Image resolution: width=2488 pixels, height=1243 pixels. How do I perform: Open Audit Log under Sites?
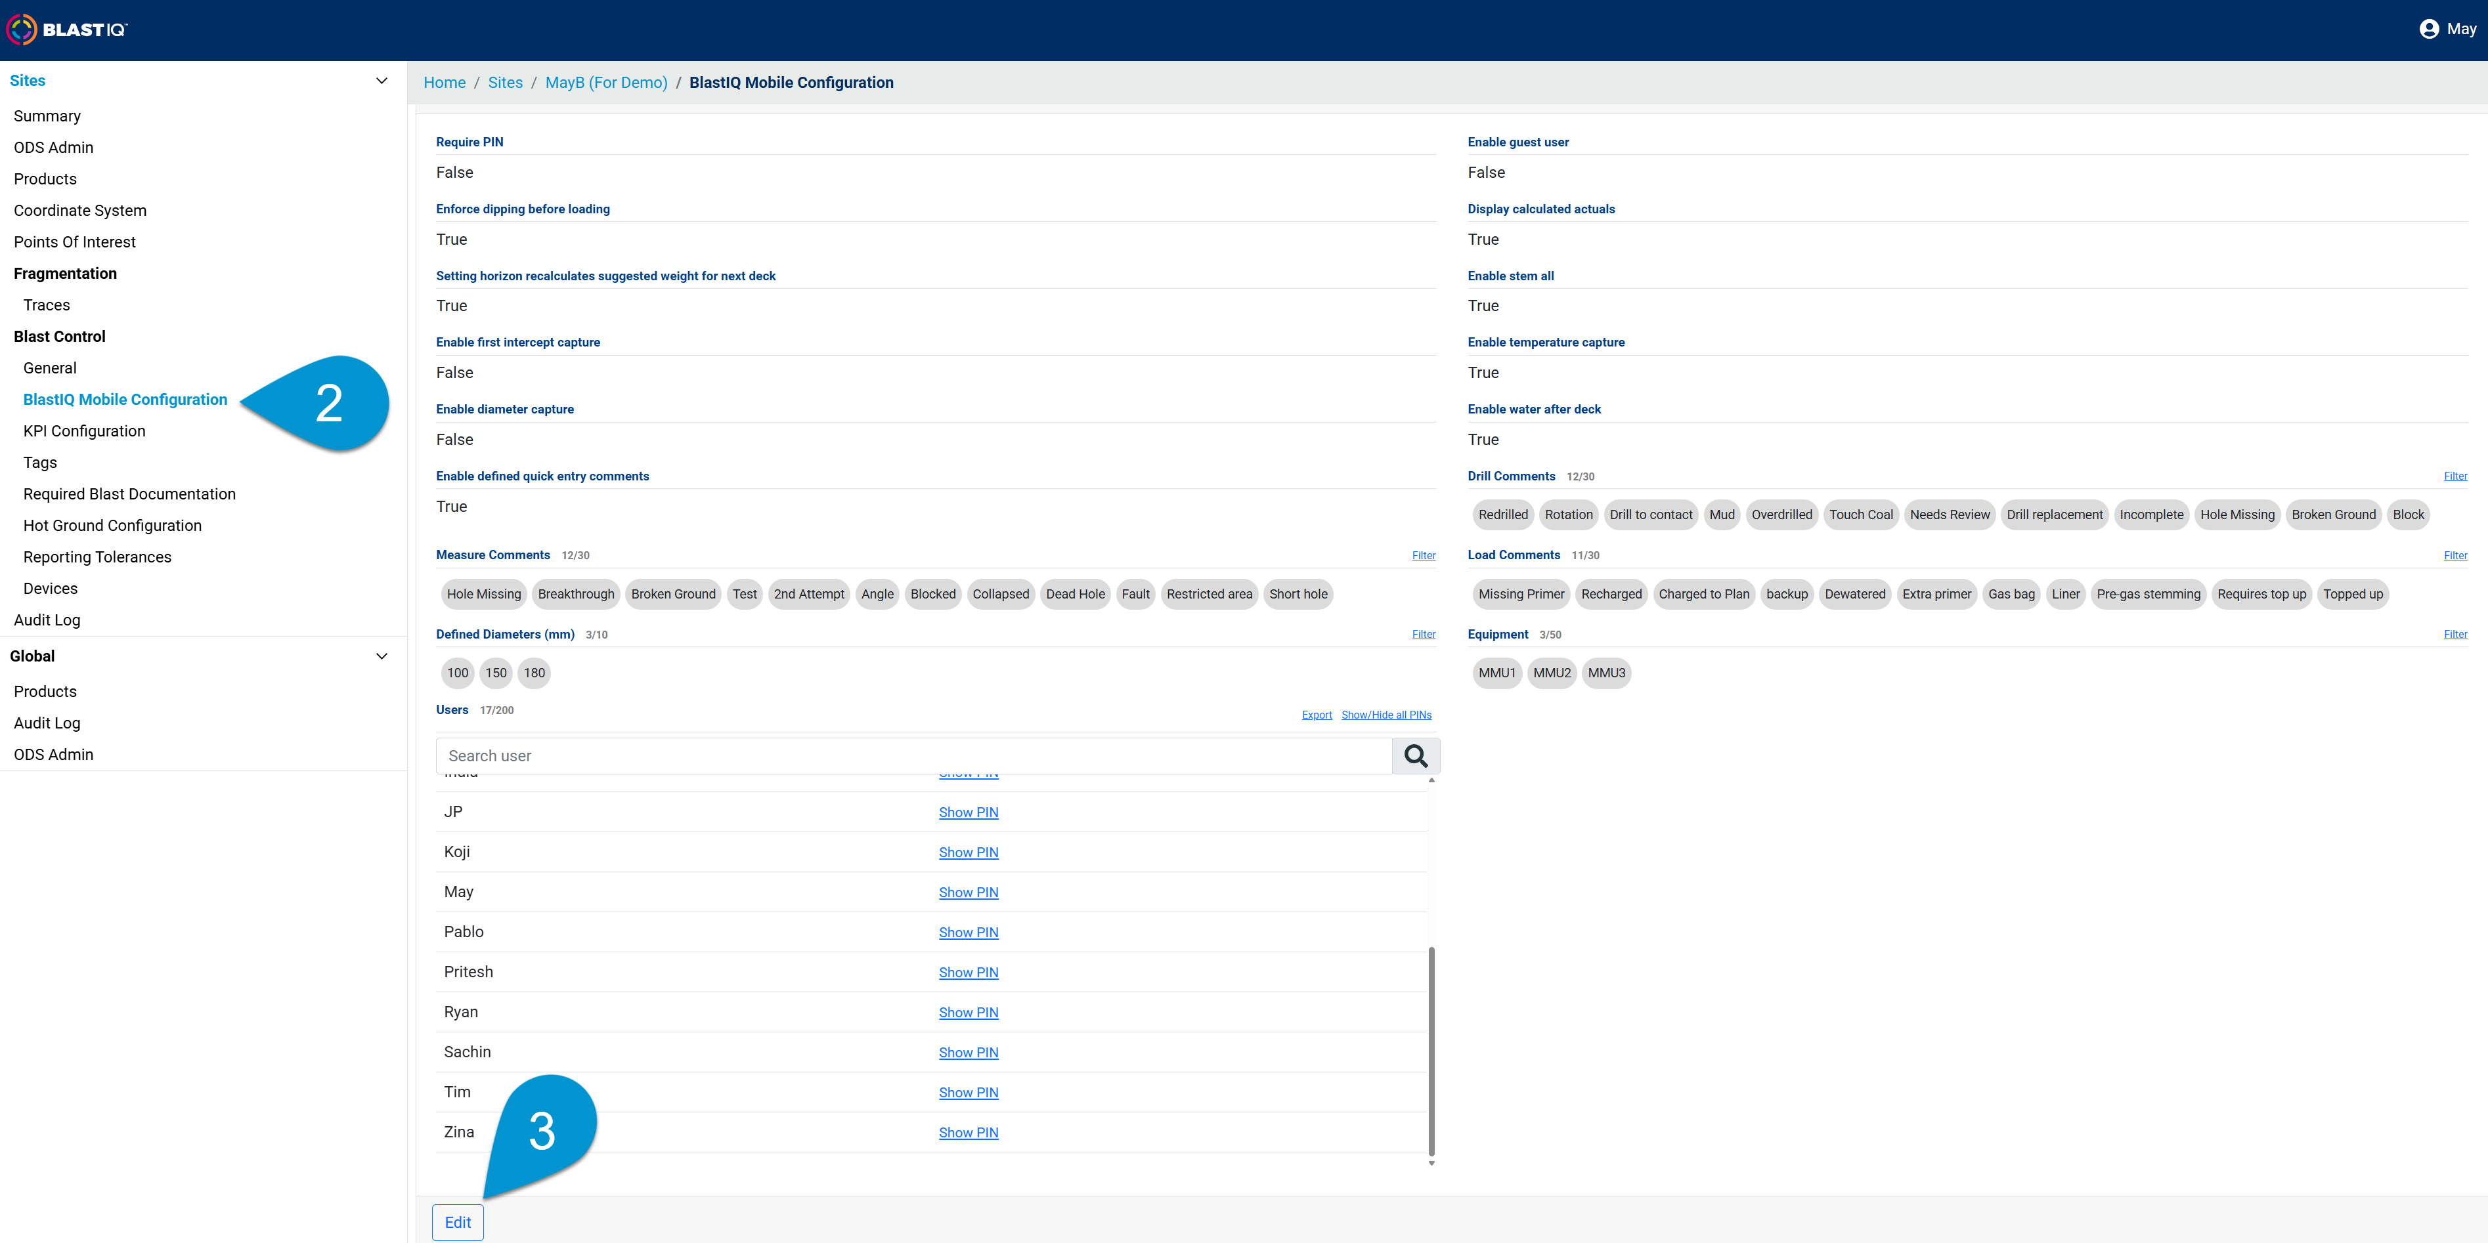point(47,621)
